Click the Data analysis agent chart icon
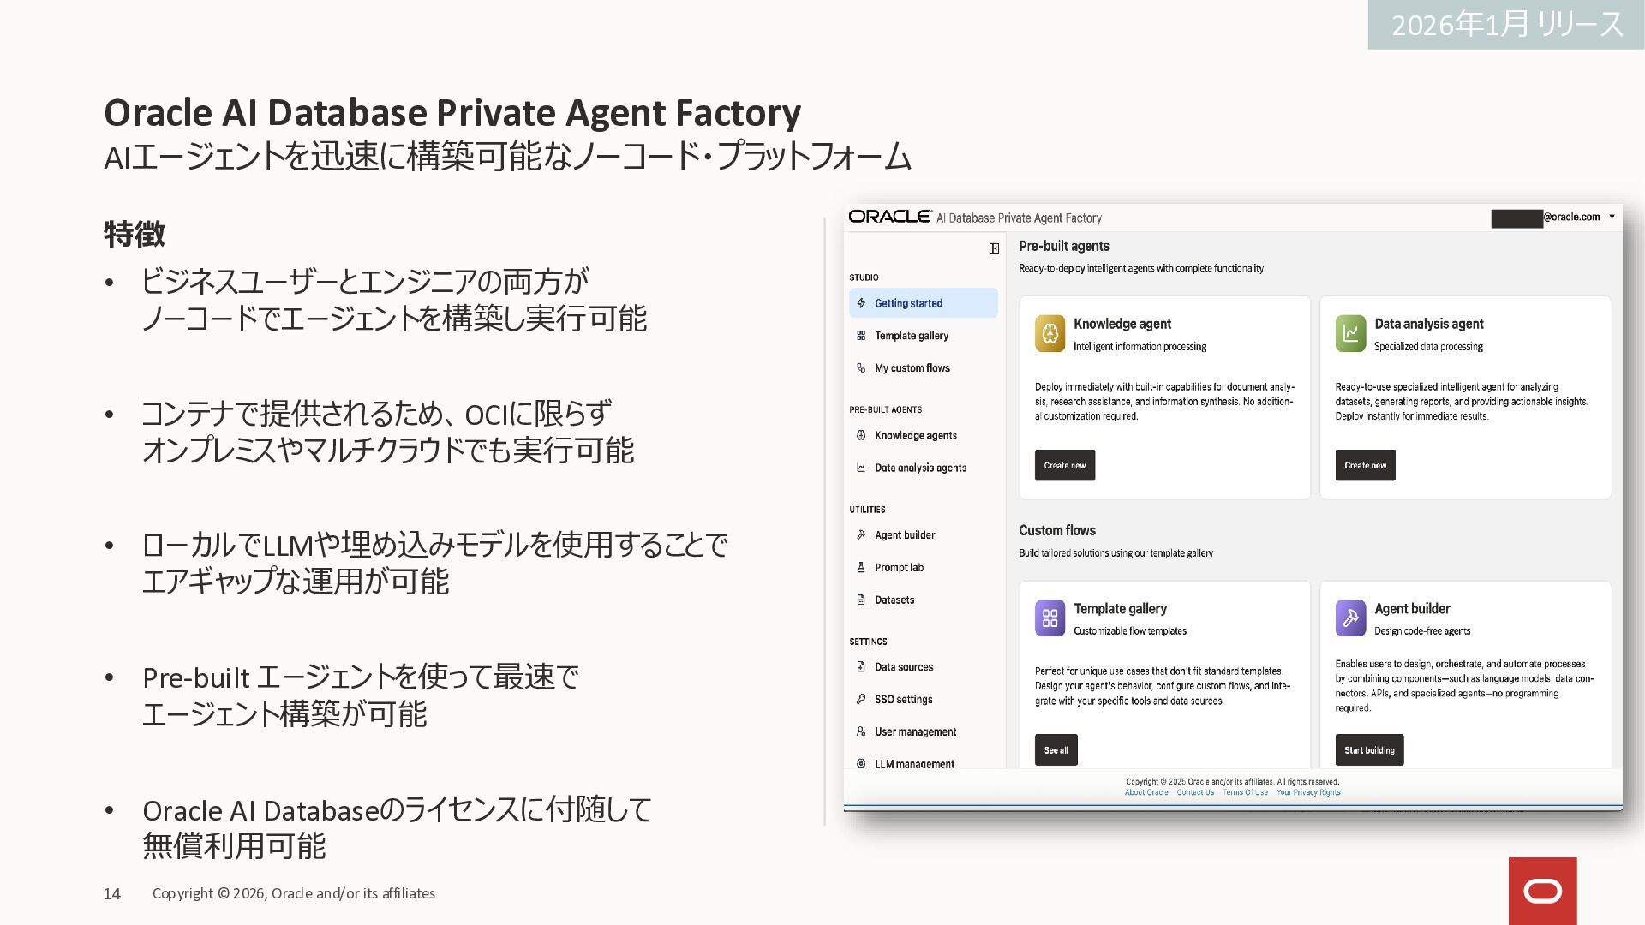Image resolution: width=1645 pixels, height=925 pixels. click(1350, 334)
